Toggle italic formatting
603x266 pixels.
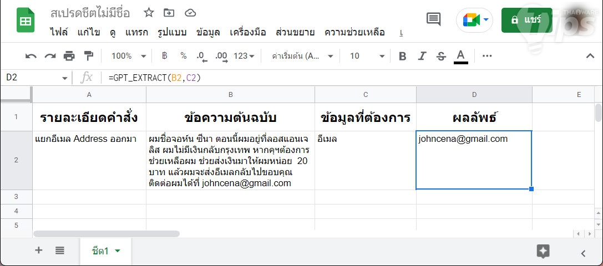[422, 56]
